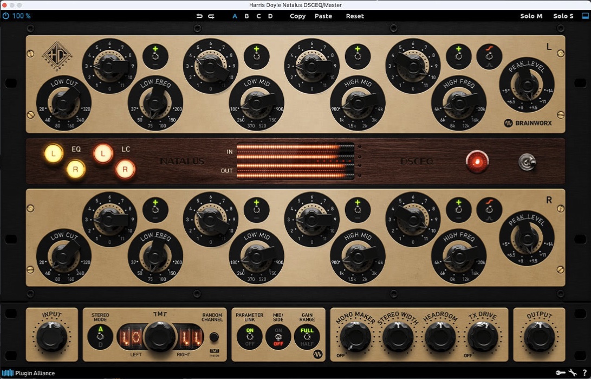Toggle L channel low band boost/cut switch

click(x=155, y=56)
